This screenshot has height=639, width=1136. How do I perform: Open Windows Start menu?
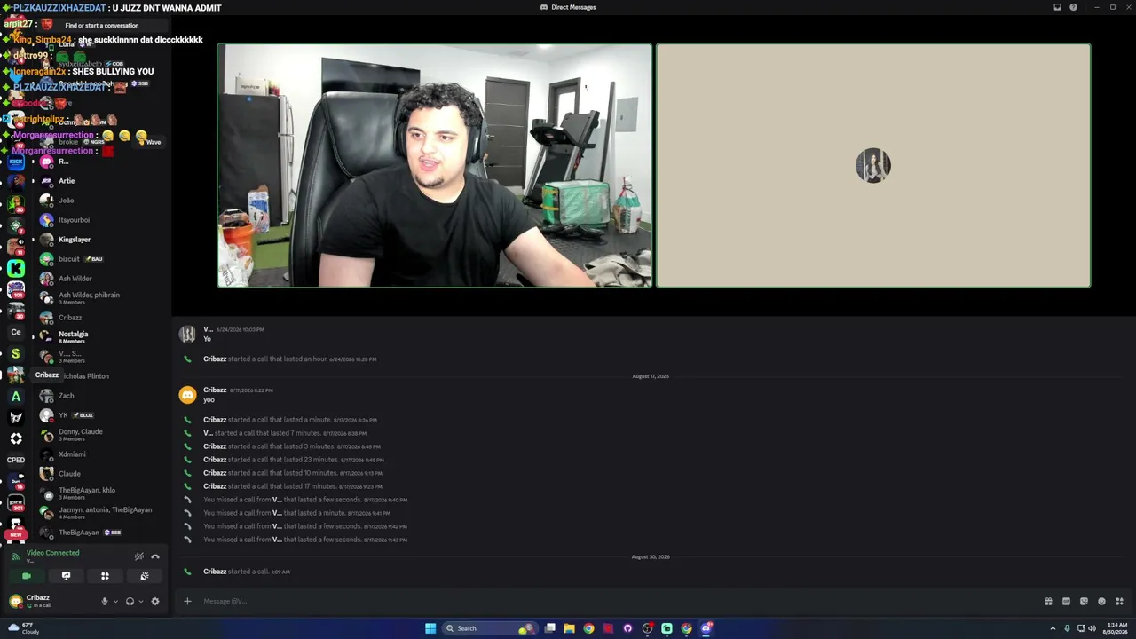[430, 628]
